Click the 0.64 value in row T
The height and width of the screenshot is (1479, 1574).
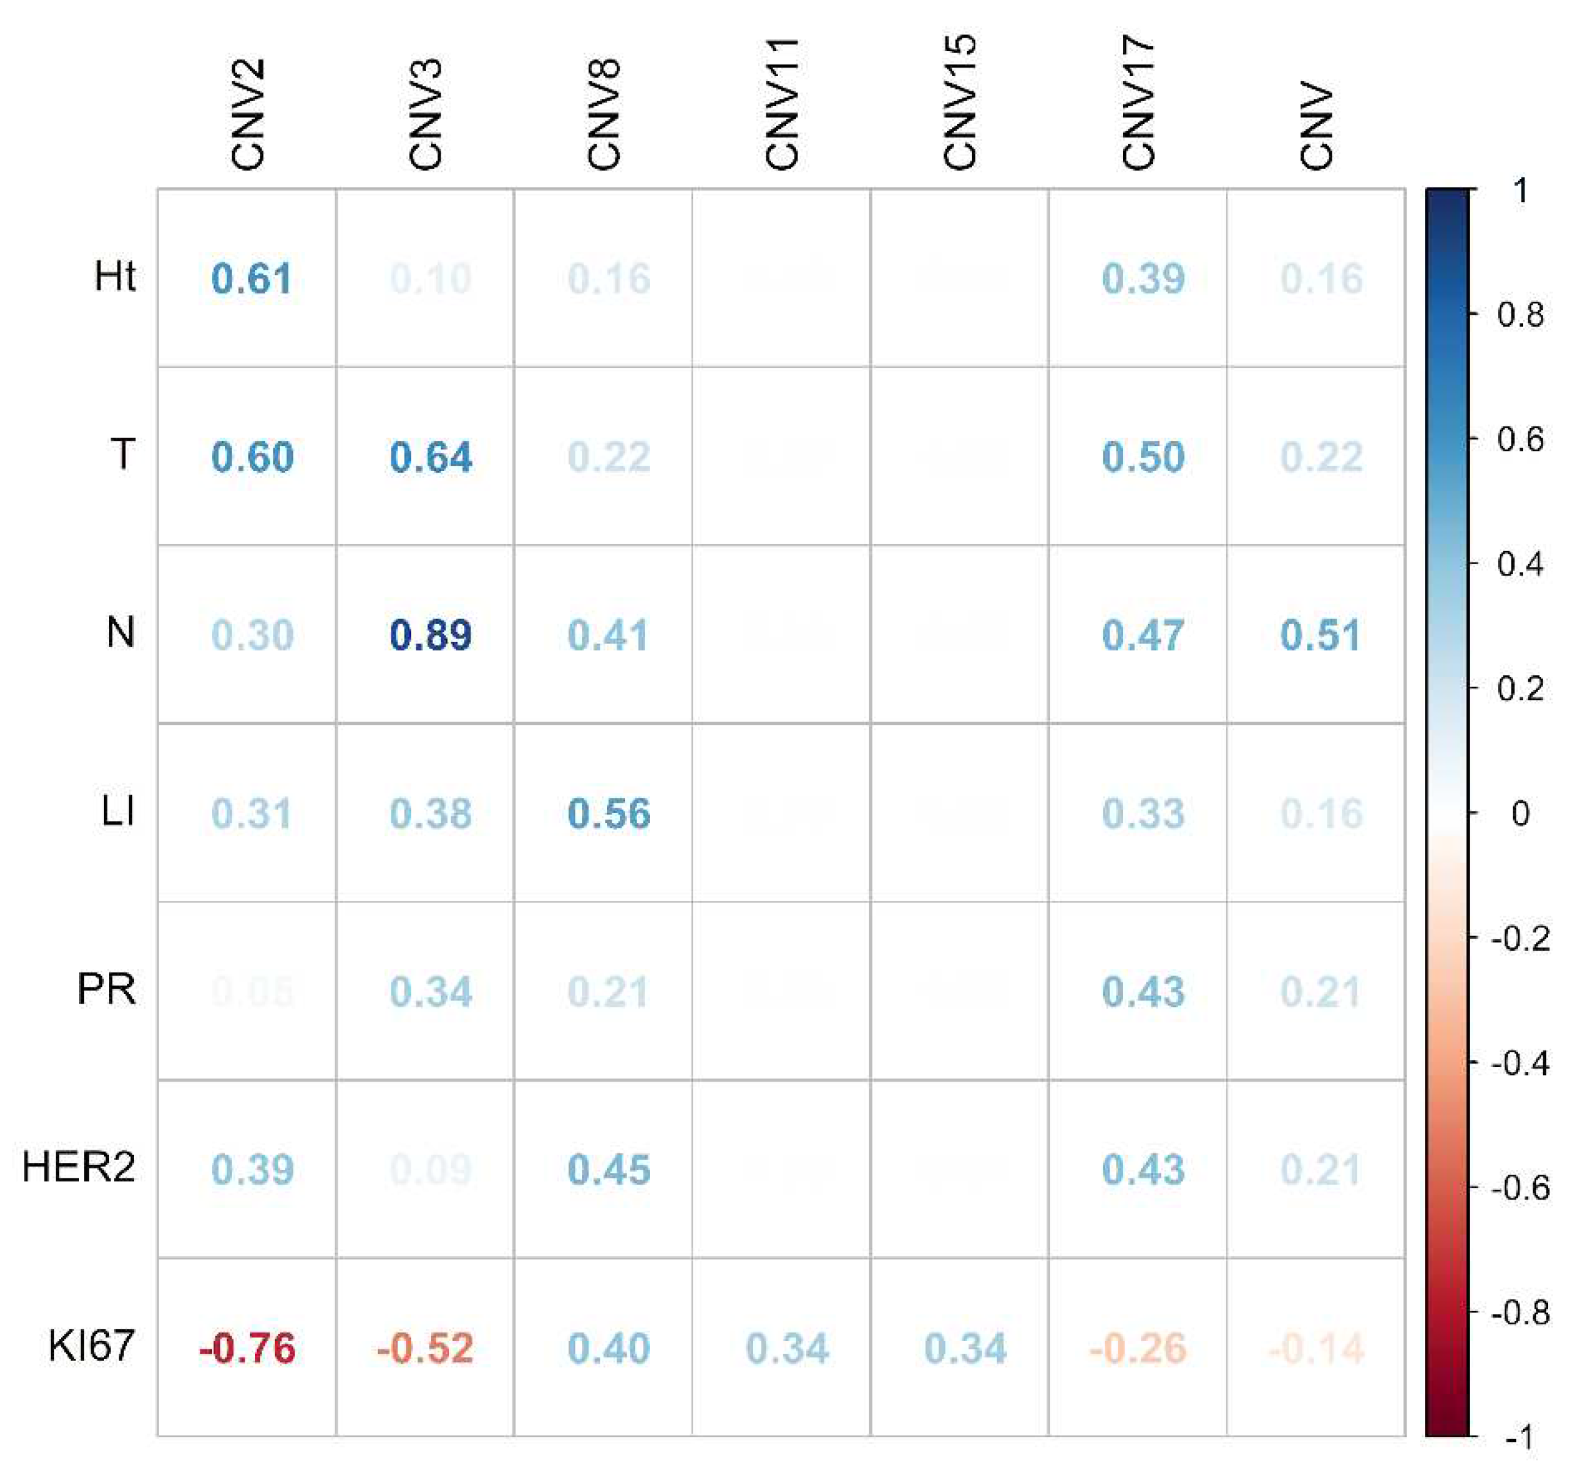coord(431,457)
